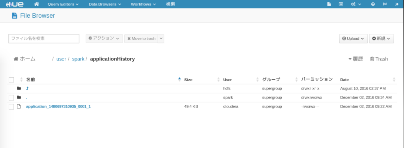Click the file name search field
Viewport: 404px width, 148px height.
pos(44,38)
